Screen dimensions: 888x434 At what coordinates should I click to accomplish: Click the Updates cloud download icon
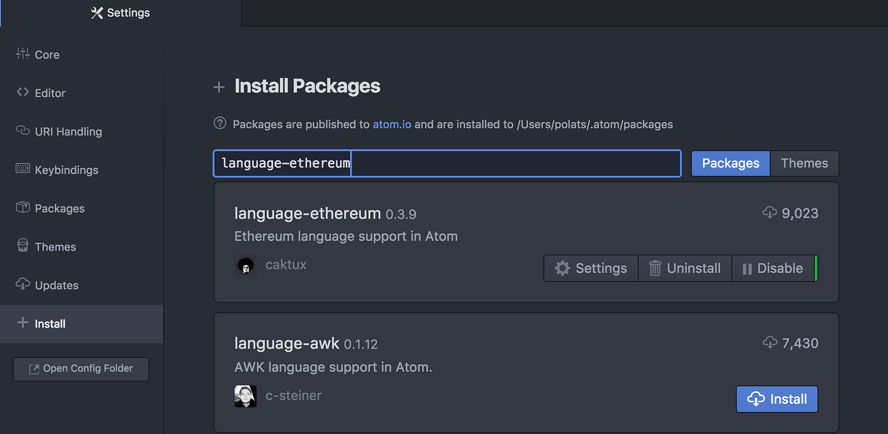coord(23,284)
